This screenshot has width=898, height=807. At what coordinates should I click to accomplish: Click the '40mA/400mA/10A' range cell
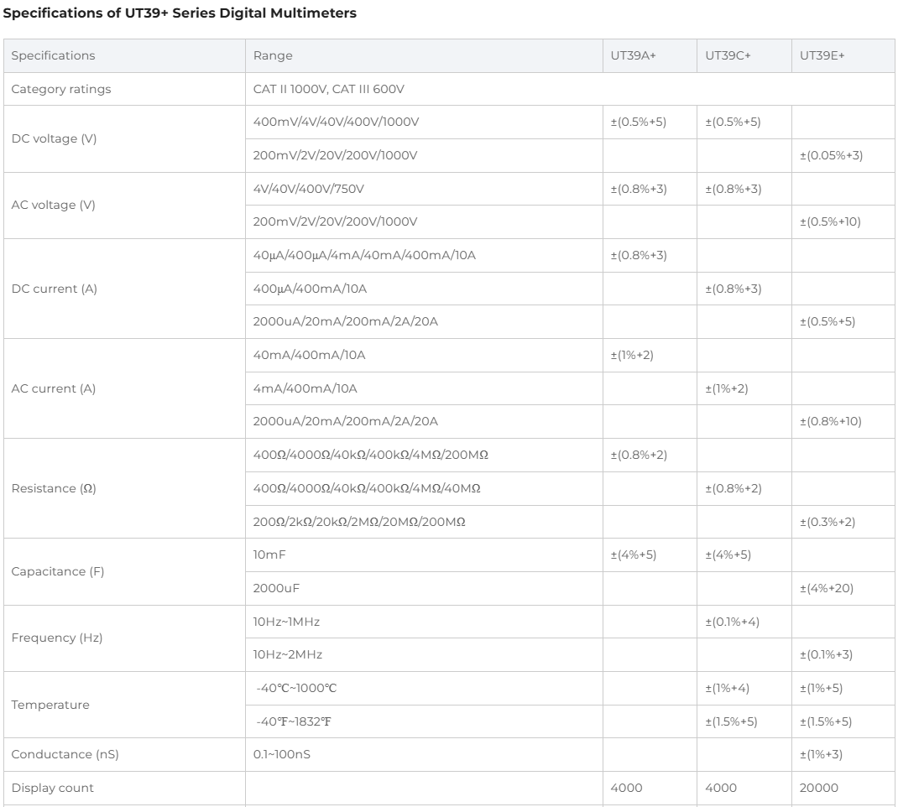click(x=424, y=355)
